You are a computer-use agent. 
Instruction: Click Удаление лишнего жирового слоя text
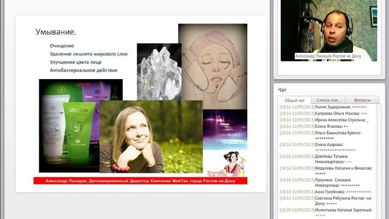tap(89, 54)
